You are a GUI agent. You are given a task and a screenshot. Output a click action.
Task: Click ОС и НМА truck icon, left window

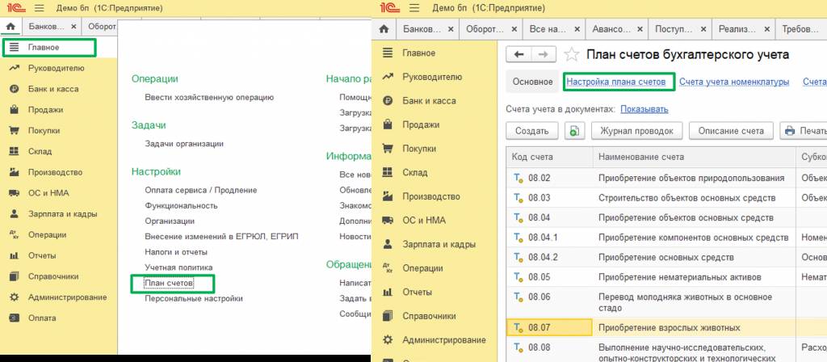[x=15, y=193]
